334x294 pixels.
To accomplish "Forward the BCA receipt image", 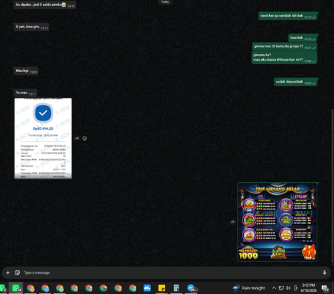I will point(77,139).
